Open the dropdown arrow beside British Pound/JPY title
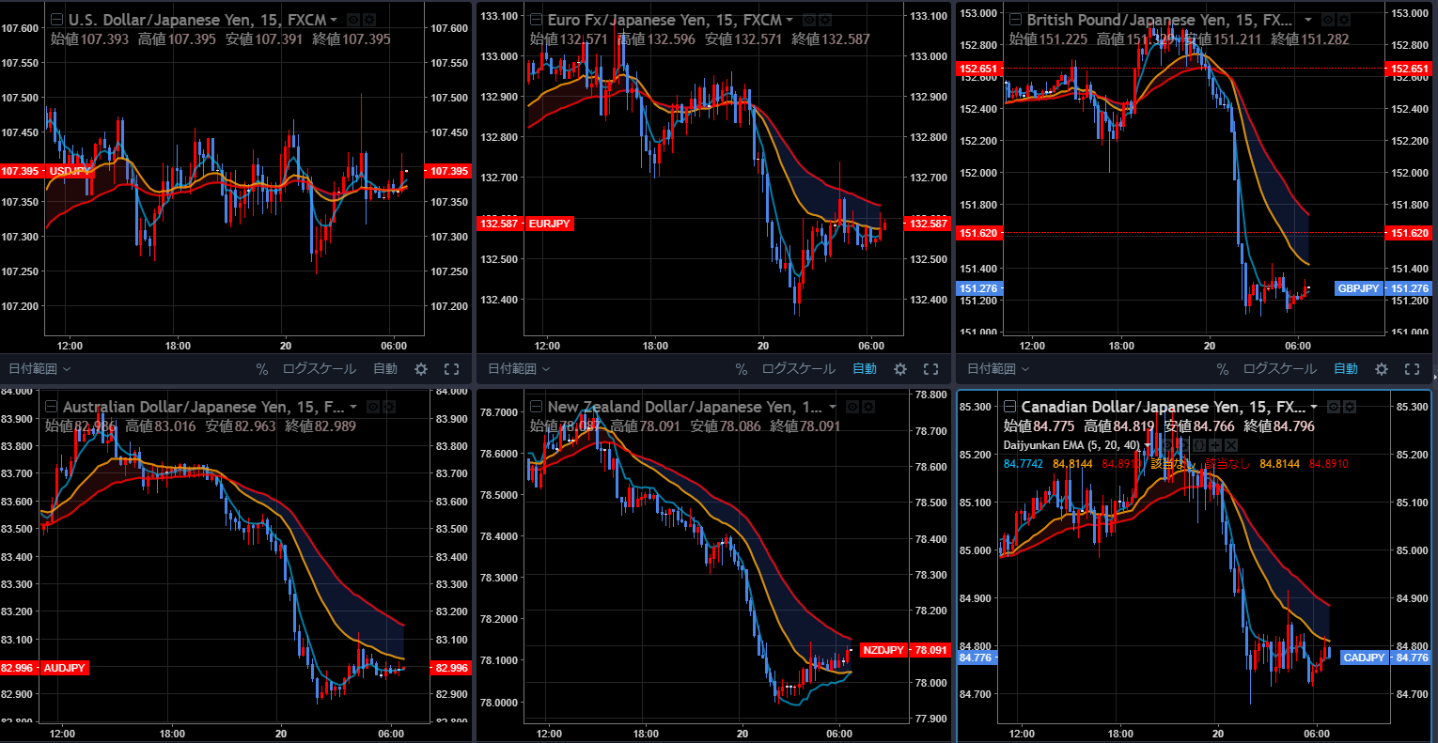Image resolution: width=1438 pixels, height=743 pixels. (x=1307, y=20)
